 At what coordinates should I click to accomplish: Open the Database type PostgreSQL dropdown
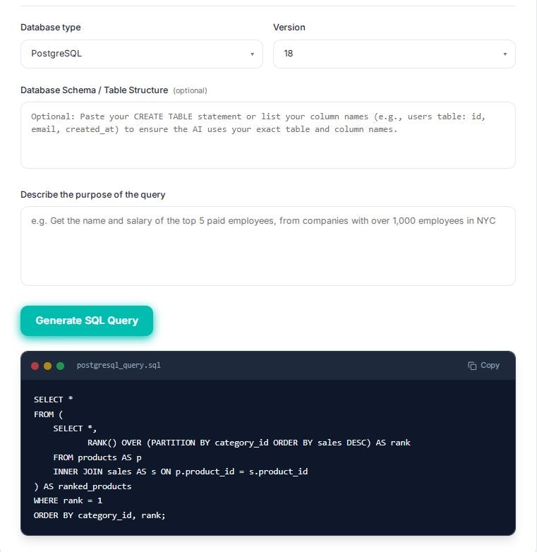pyautogui.click(x=142, y=54)
